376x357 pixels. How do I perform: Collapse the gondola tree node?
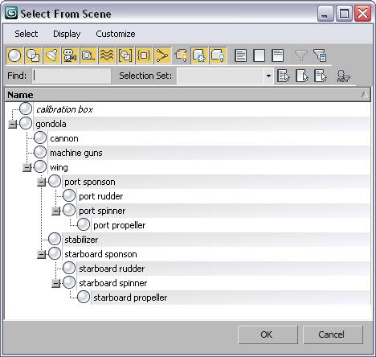(x=12, y=124)
